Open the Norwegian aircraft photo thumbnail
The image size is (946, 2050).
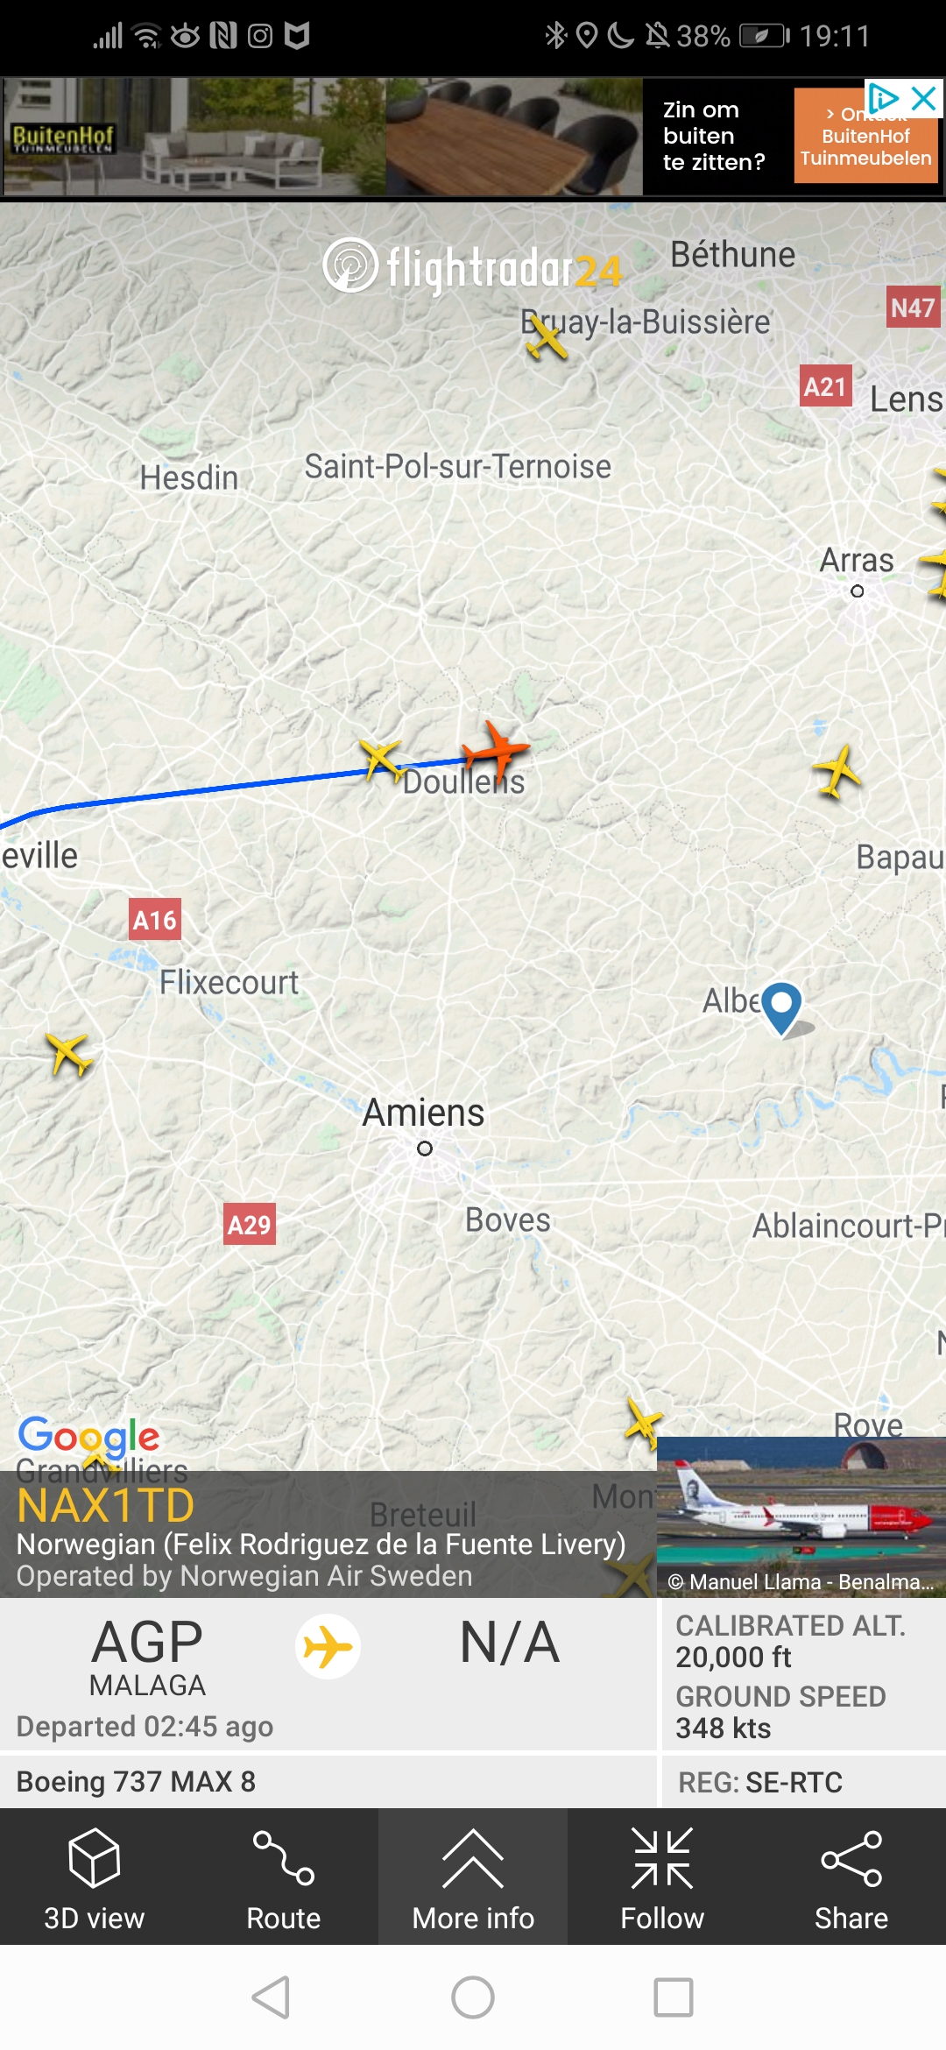pos(801,1517)
